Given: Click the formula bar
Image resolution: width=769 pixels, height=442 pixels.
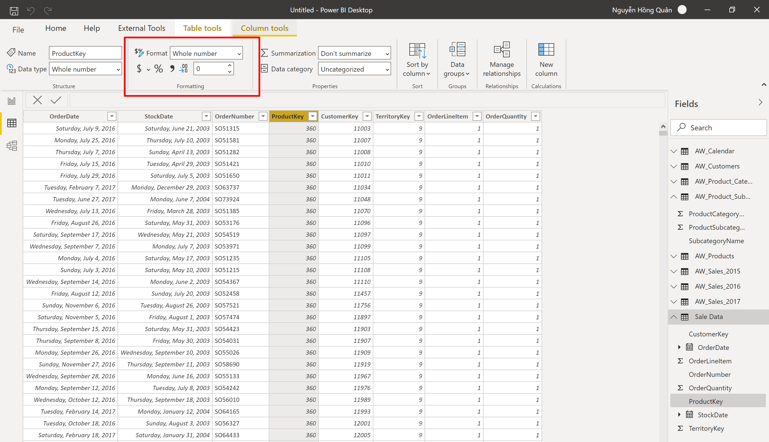Looking at the screenshot, I should coord(367,100).
